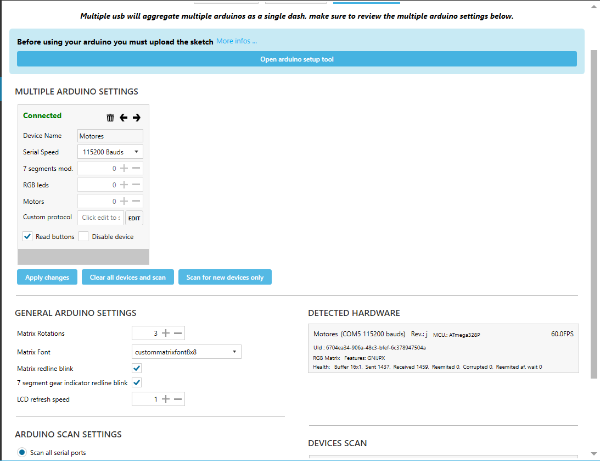Decrease RGB leds count

tap(136, 185)
